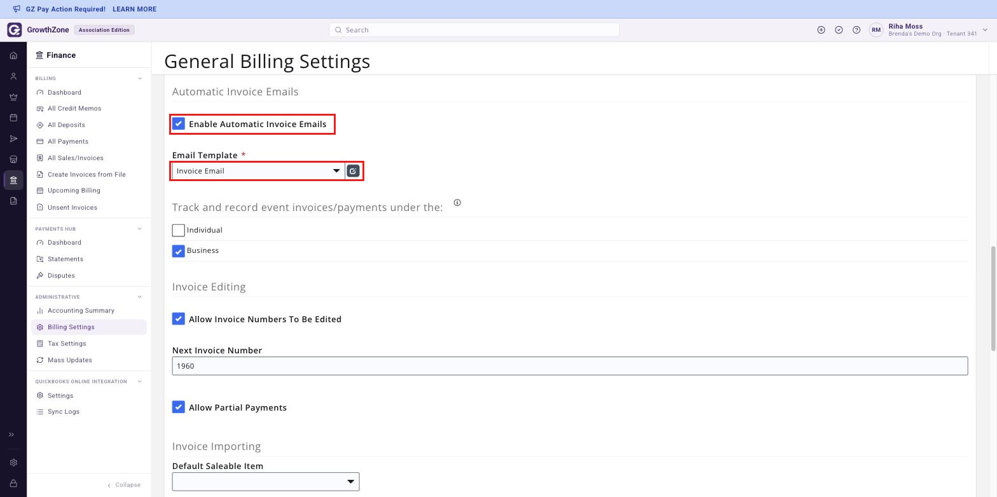Expand the Riha Moss user menu chevron
Viewport: 997px width, 497px height.
point(985,30)
